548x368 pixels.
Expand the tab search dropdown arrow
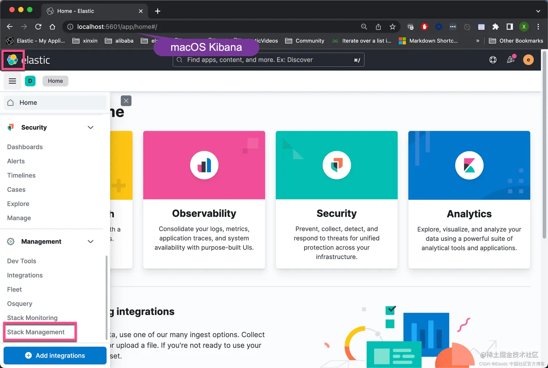click(538, 11)
